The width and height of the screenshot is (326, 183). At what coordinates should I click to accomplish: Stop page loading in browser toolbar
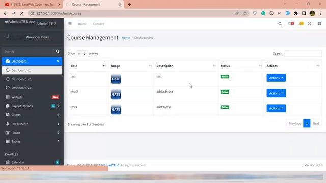pyautogui.click(x=22, y=13)
